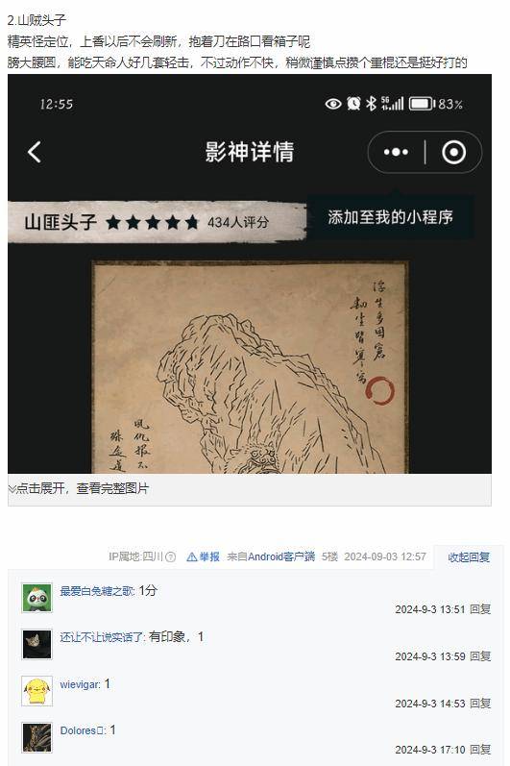Open yellow Pikachu avatar of wievigar
Viewport: 510px width, 766px height.
[36, 691]
